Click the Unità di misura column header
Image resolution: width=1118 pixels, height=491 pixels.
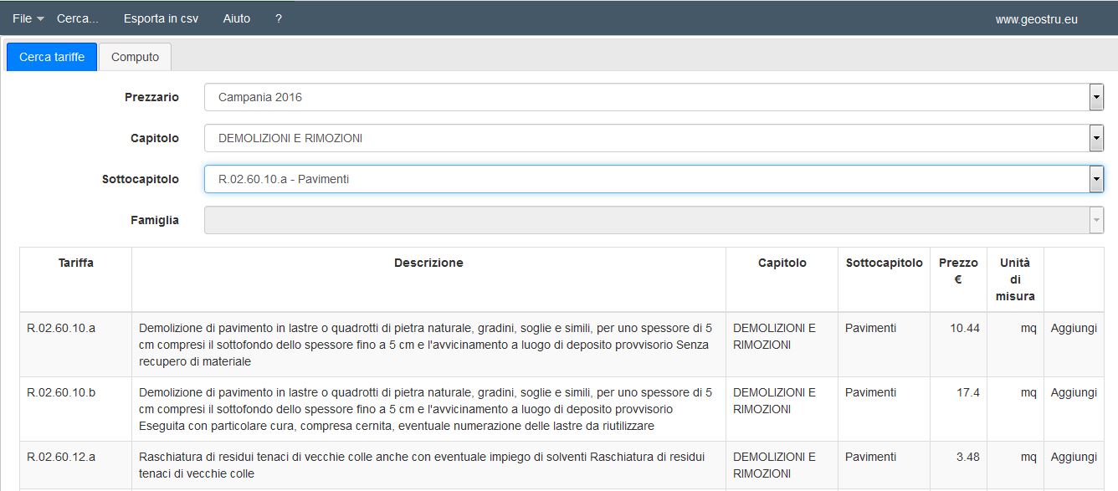(1015, 279)
